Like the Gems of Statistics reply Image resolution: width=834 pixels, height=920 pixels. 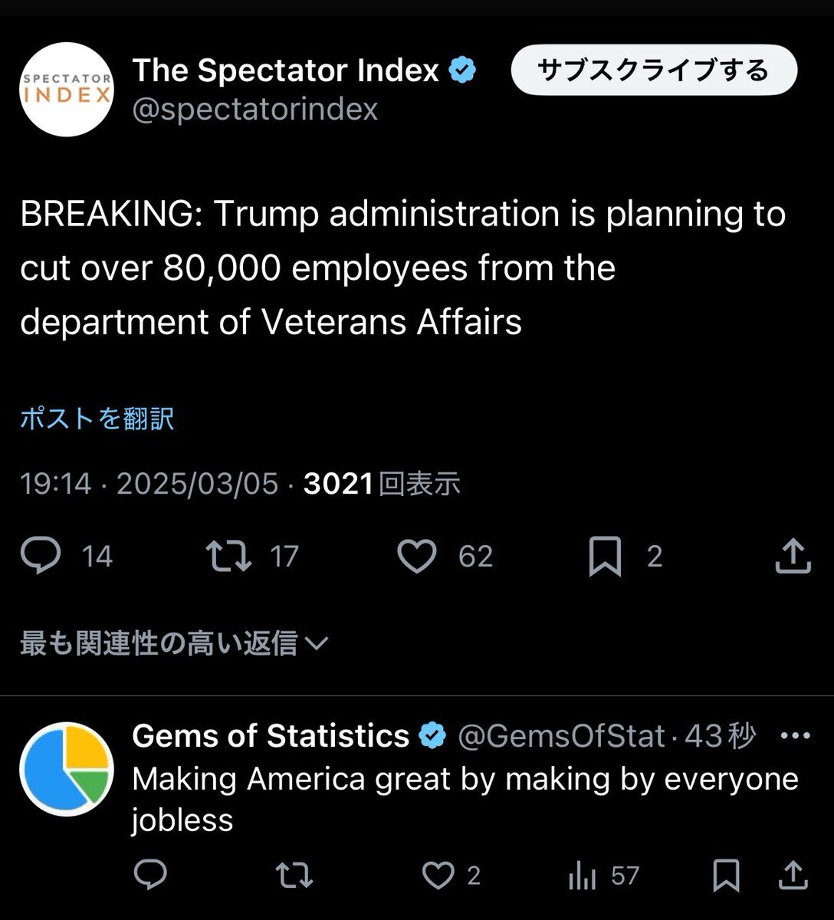(438, 875)
